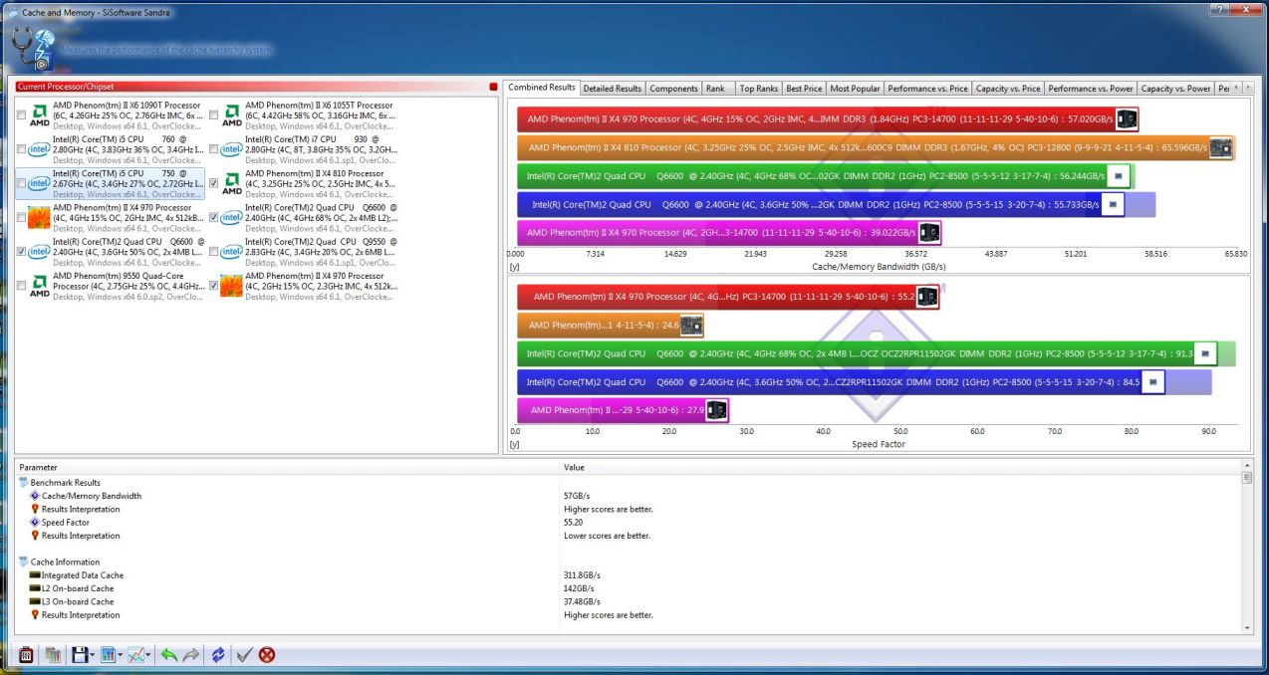Select the Performance vs. Price tab
Screen dimensions: 1269x675
click(927, 89)
